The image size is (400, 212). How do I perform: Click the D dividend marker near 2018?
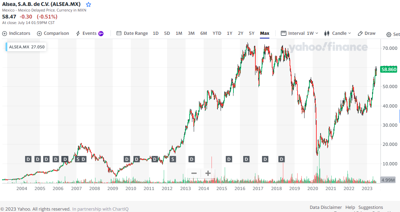(x=282, y=159)
